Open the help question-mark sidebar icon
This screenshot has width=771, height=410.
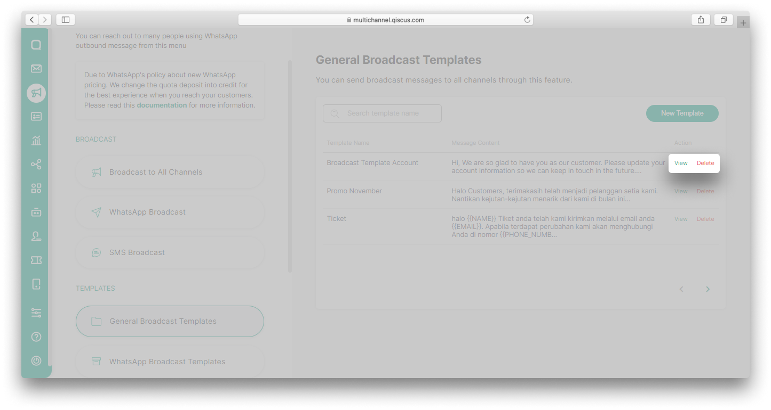36,337
